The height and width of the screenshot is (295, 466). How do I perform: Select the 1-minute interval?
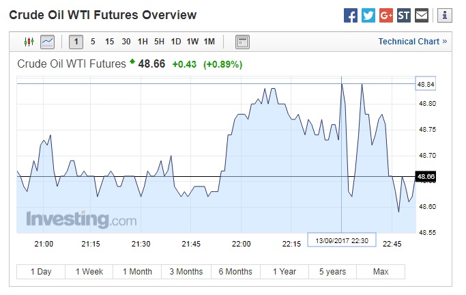[x=76, y=42]
